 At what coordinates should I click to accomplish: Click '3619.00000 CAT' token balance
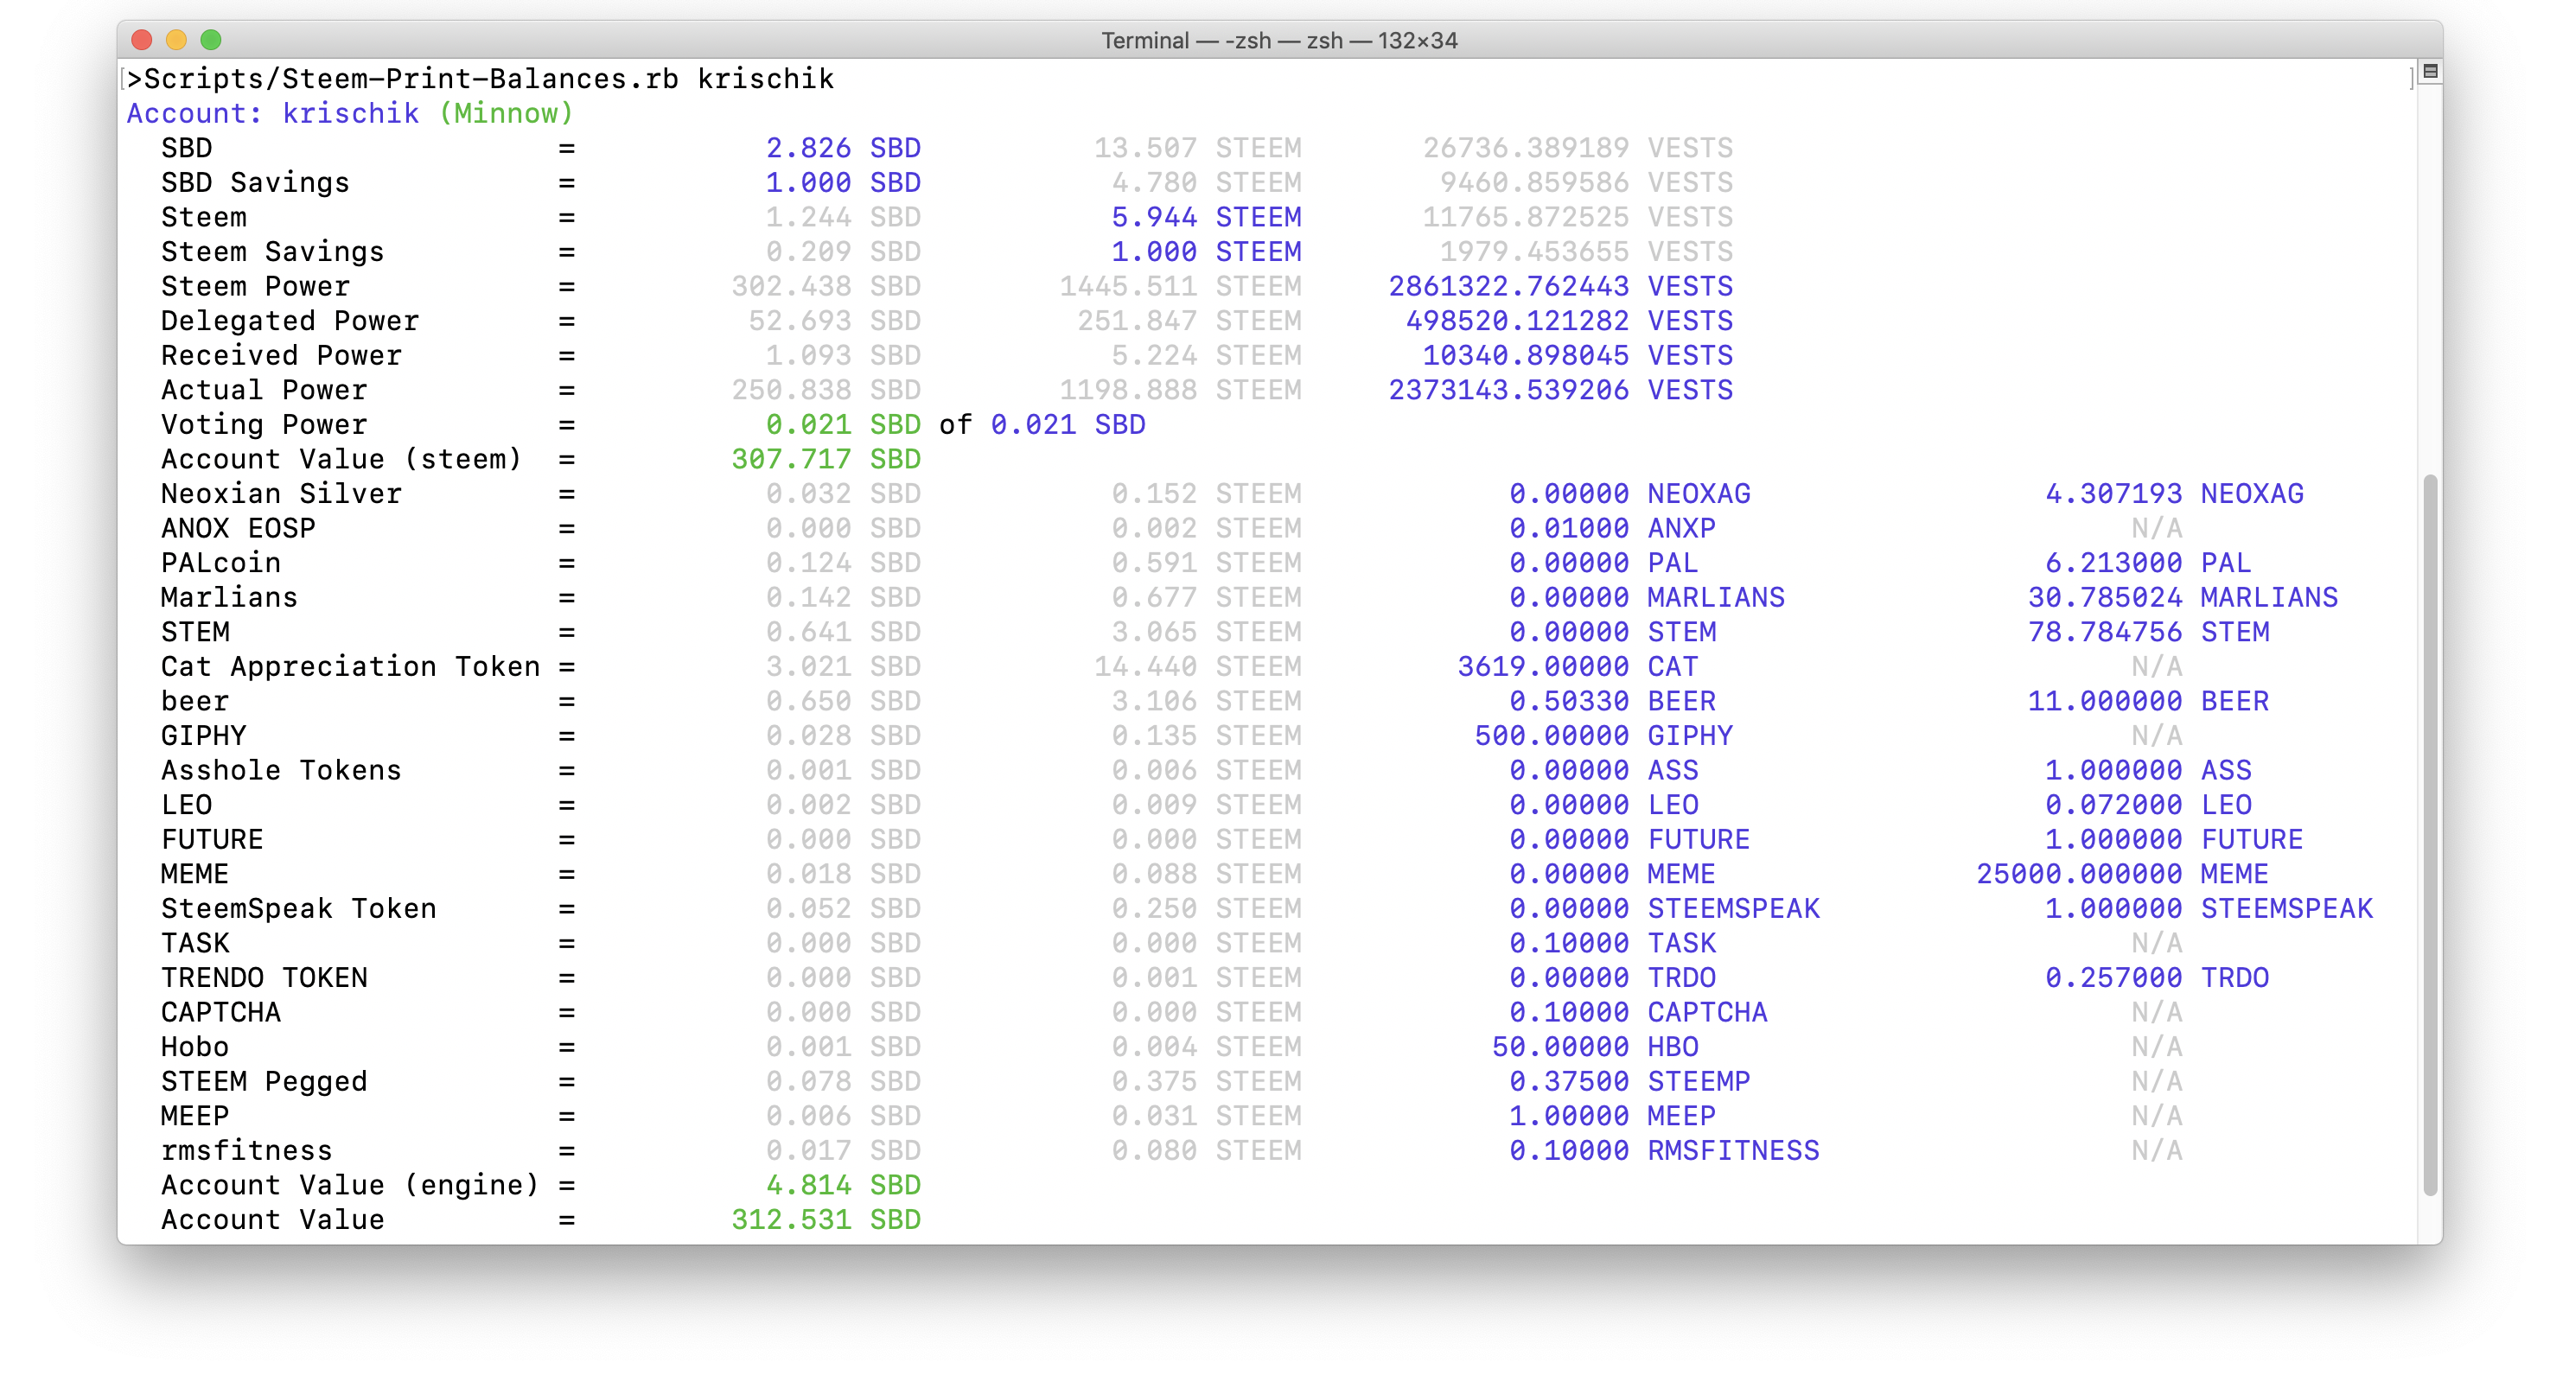click(1577, 667)
